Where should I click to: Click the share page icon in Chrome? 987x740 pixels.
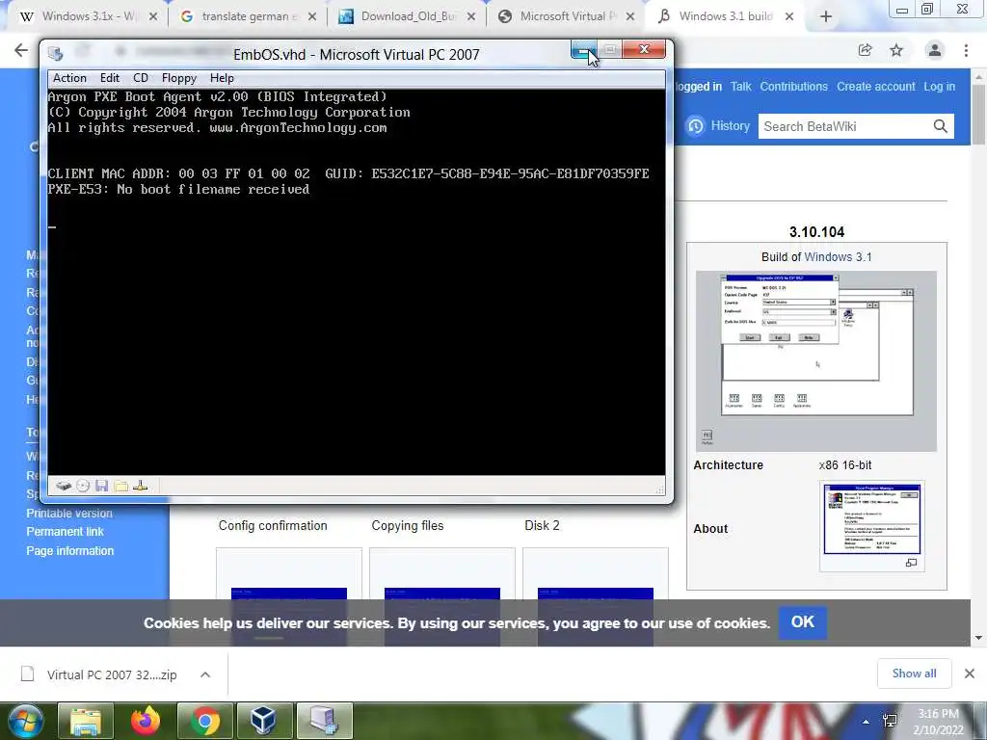(866, 50)
